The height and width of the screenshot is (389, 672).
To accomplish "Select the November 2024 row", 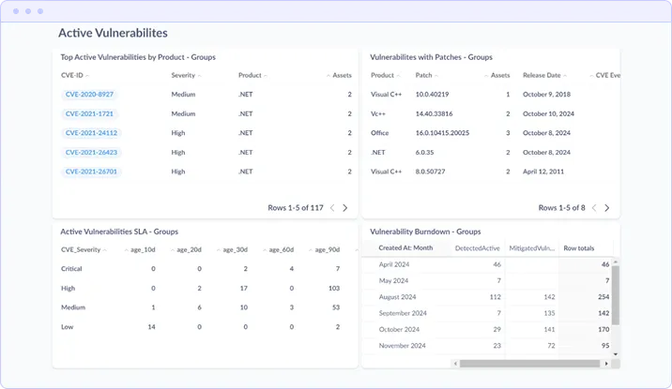I will (487, 346).
